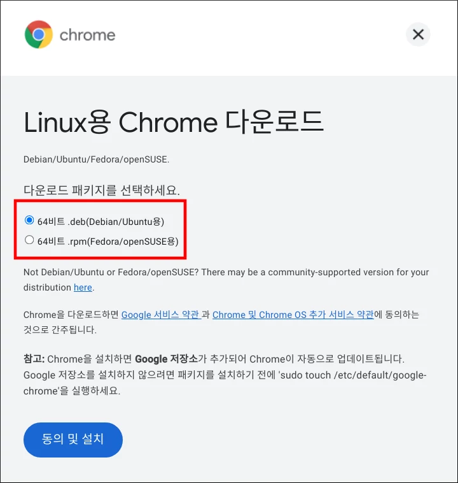Select the 64비트 .rpm radio button
This screenshot has width=458, height=483.
click(29, 240)
